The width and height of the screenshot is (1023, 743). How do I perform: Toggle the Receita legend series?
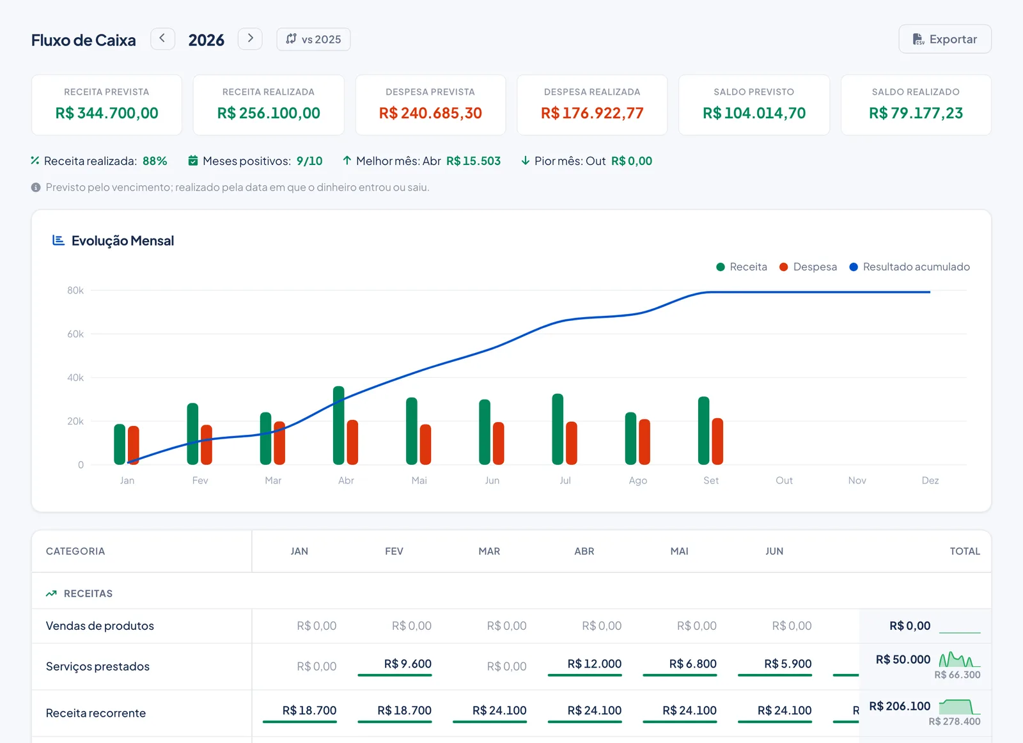(742, 267)
